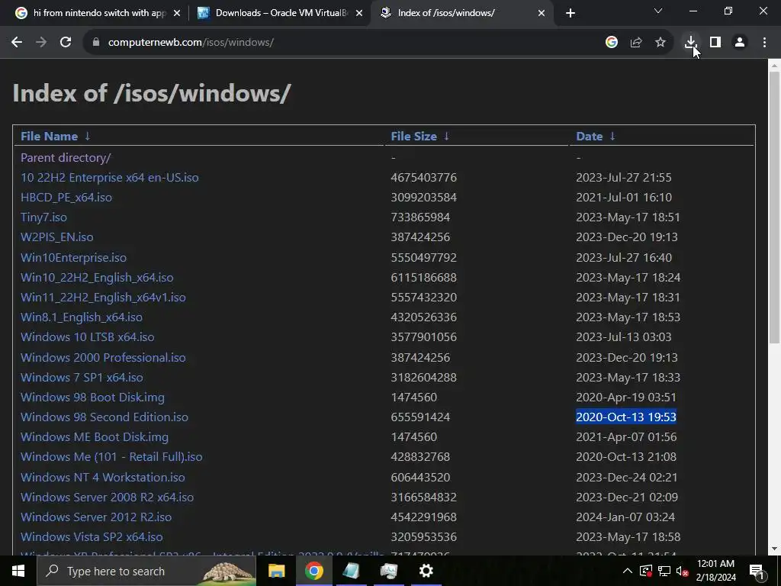Download Windows 10 LTSB x64.iso
This screenshot has width=781, height=586.
pos(87,337)
